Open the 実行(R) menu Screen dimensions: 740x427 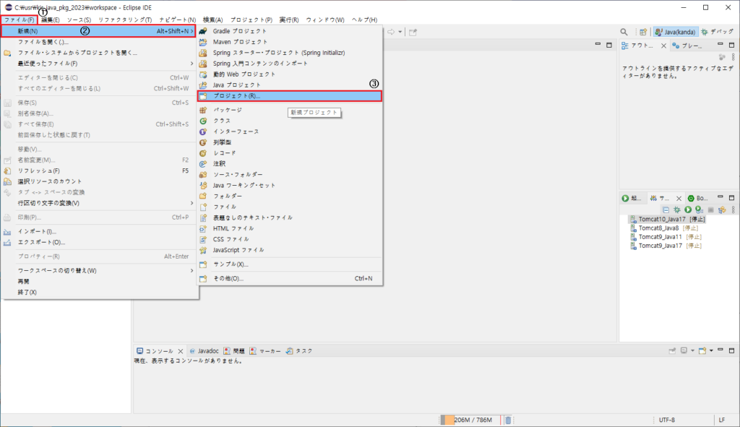click(x=289, y=20)
